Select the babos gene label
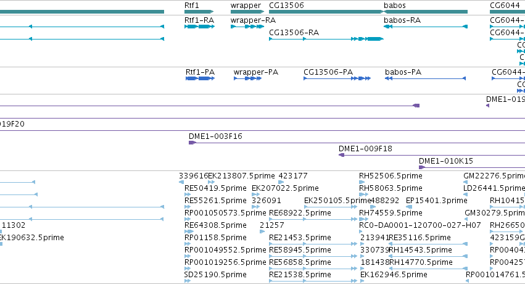 (395, 6)
